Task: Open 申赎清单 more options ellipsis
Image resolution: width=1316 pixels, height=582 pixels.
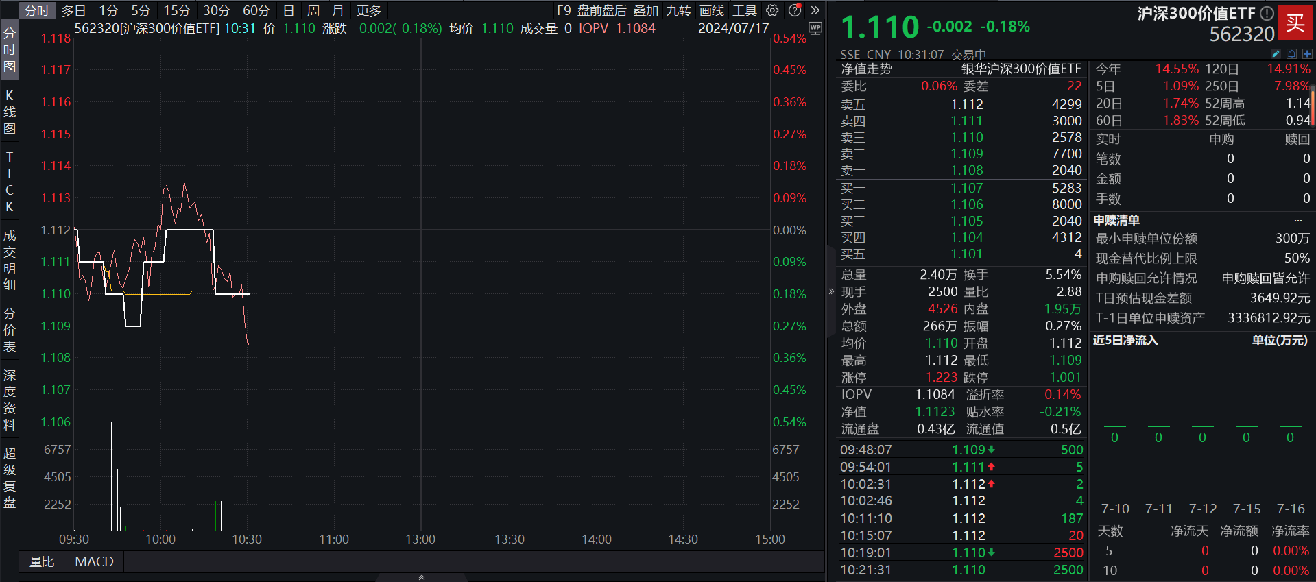Action: [x=1297, y=220]
